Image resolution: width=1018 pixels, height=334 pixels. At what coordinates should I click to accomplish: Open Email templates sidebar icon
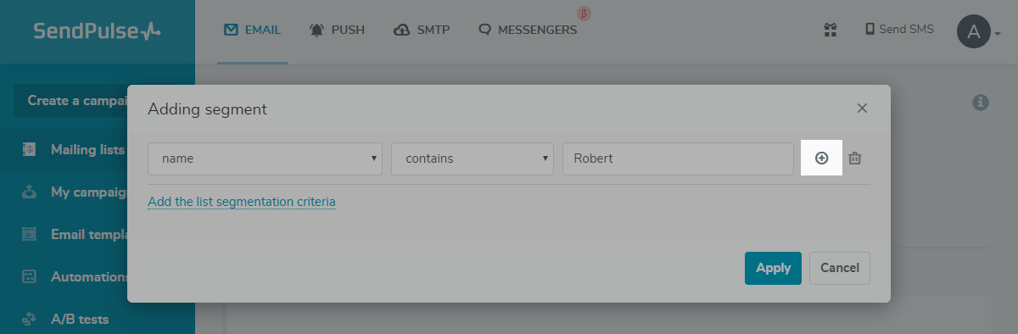tap(30, 234)
